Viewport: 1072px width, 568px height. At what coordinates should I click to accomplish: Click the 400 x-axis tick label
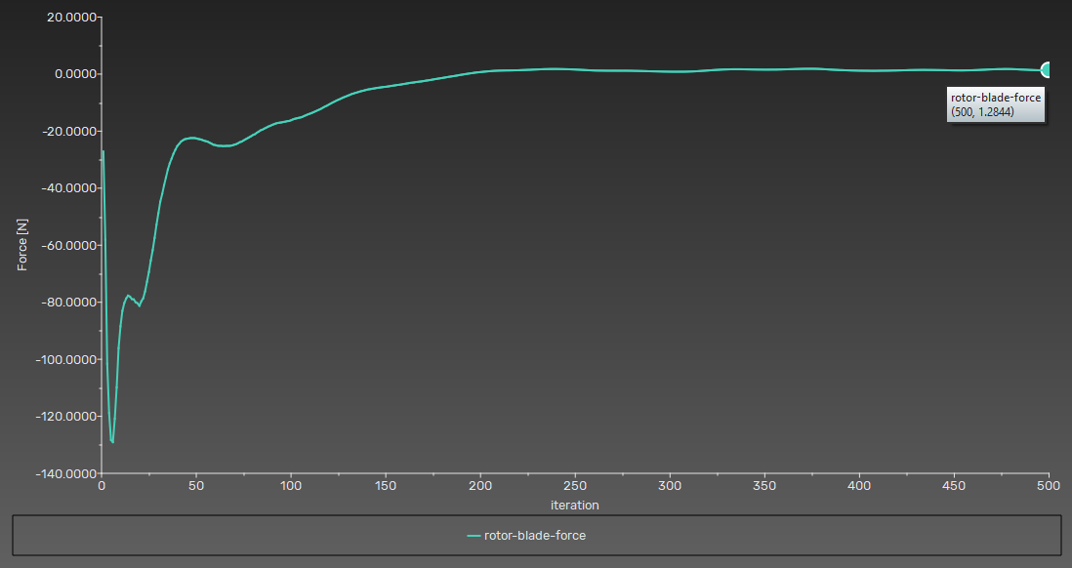[x=859, y=486]
